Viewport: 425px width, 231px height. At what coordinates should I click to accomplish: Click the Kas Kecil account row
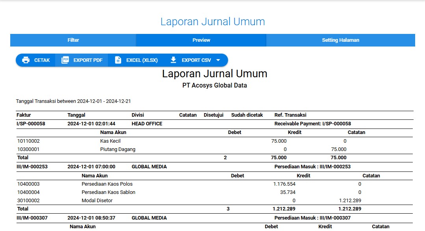pos(110,141)
